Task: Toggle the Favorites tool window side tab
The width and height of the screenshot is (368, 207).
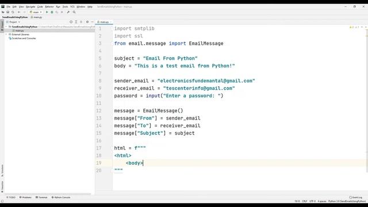Action: [x=2, y=186]
